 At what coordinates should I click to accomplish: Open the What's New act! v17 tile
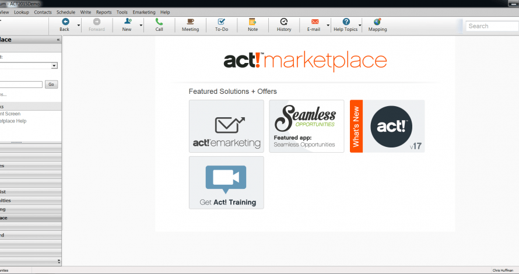tap(387, 126)
